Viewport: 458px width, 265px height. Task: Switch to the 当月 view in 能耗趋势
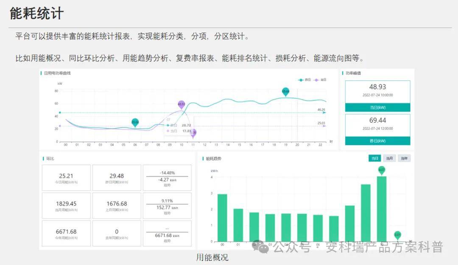click(x=389, y=157)
